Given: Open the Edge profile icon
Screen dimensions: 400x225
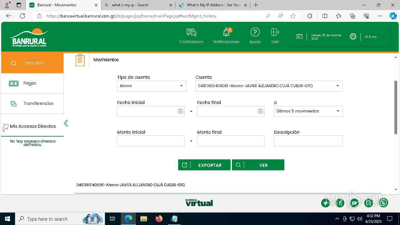Looking at the screenshot, I should tap(7, 5).
